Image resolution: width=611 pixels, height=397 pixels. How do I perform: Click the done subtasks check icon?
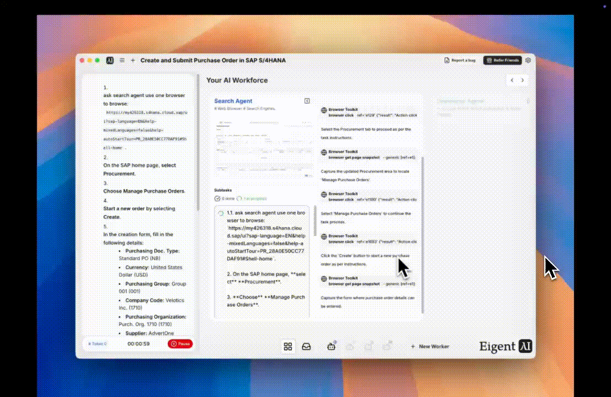point(217,198)
